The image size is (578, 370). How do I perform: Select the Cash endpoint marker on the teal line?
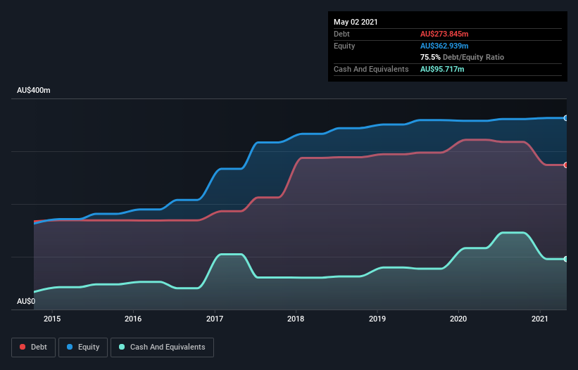pyautogui.click(x=566, y=259)
